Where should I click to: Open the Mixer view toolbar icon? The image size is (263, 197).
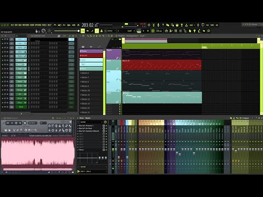[x=180, y=31]
